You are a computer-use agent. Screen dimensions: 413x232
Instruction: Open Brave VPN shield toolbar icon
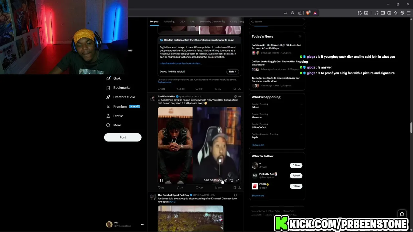(x=402, y=13)
